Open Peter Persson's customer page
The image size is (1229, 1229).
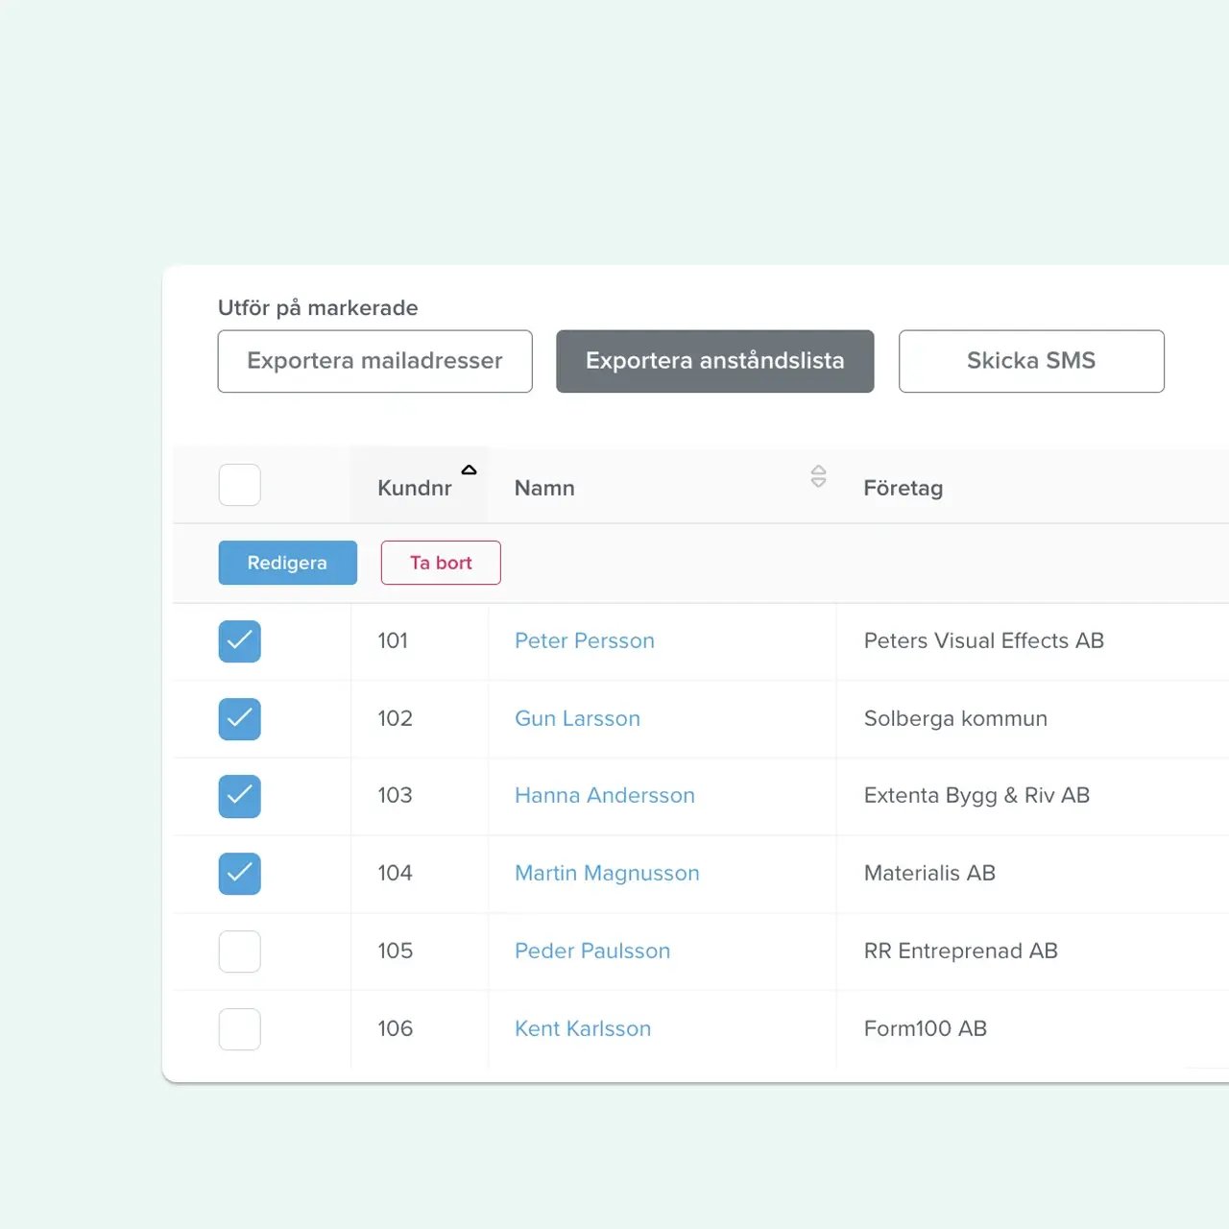[x=585, y=640]
